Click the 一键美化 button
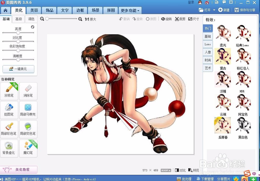 click(x=18, y=69)
